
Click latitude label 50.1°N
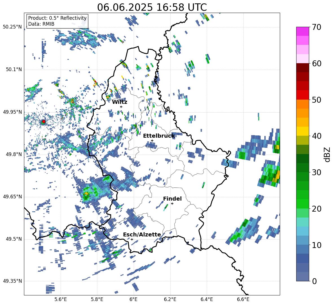click(14, 69)
